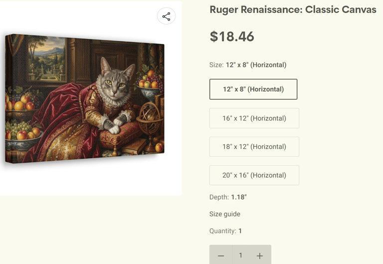Increase quantity with the plus button

[x=260, y=256]
